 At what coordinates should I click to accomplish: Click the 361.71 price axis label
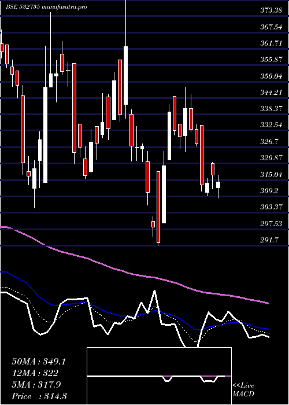click(x=271, y=43)
